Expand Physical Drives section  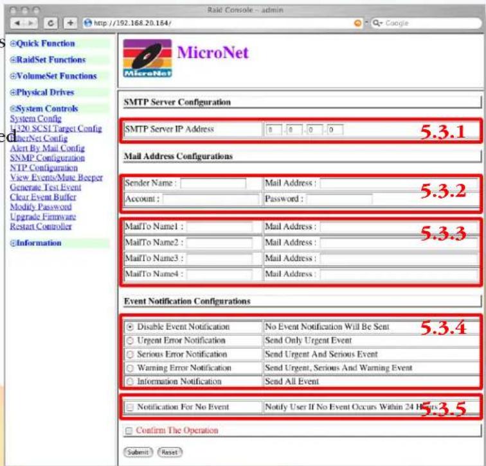(x=42, y=92)
